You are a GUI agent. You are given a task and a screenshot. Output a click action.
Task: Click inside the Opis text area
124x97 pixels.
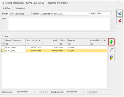[59, 24]
